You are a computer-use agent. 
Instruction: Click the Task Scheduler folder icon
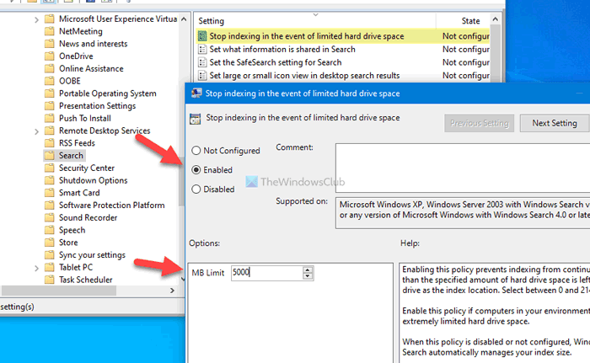(x=49, y=280)
